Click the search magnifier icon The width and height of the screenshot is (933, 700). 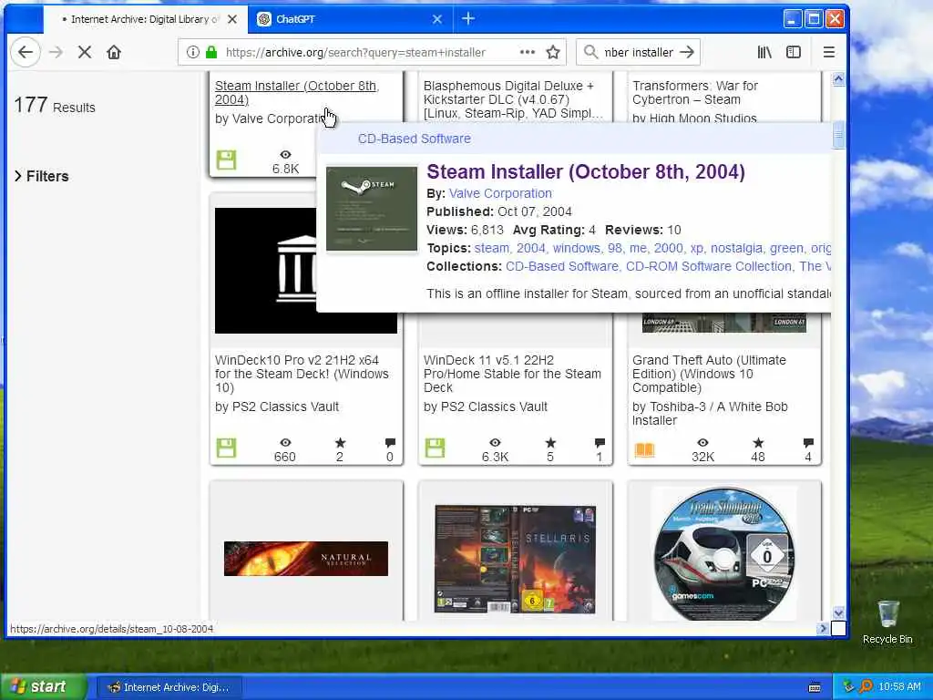click(x=590, y=52)
